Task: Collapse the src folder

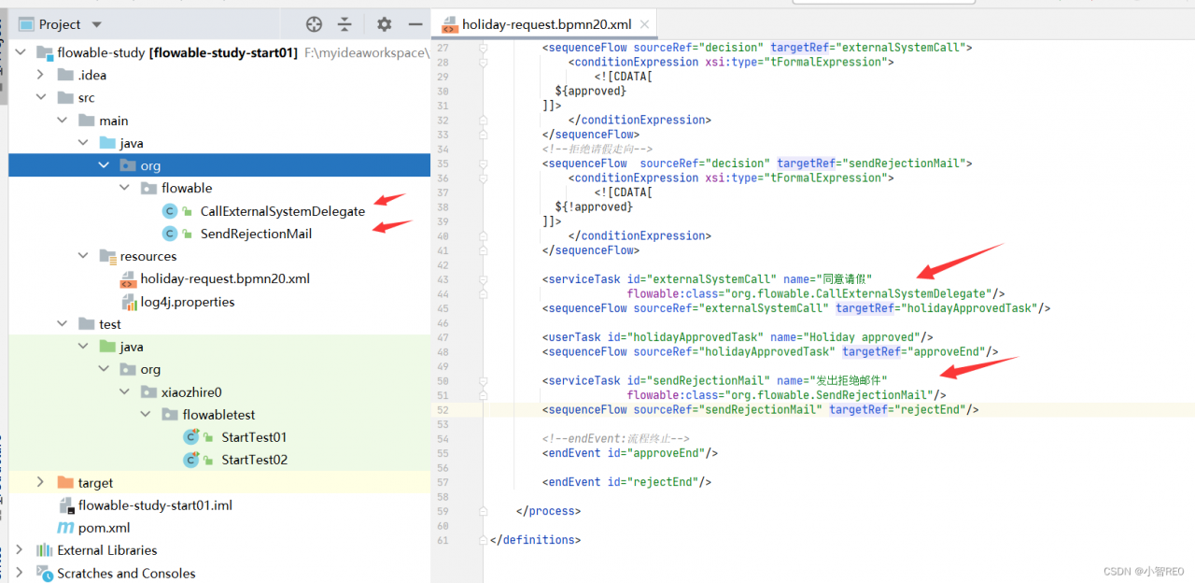Action: pos(41,97)
